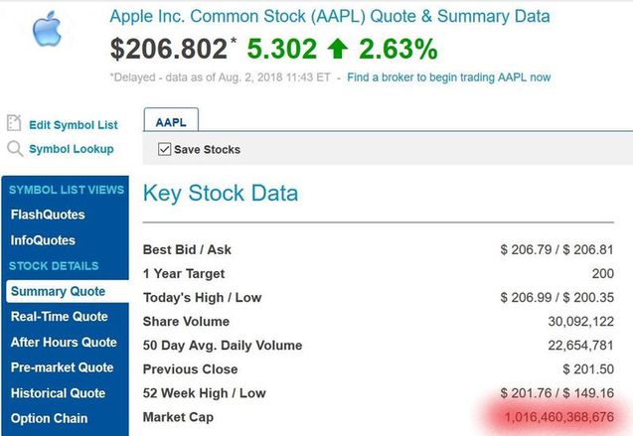Select the AAPL tab
Image resolution: width=633 pixels, height=436 pixels.
click(171, 122)
